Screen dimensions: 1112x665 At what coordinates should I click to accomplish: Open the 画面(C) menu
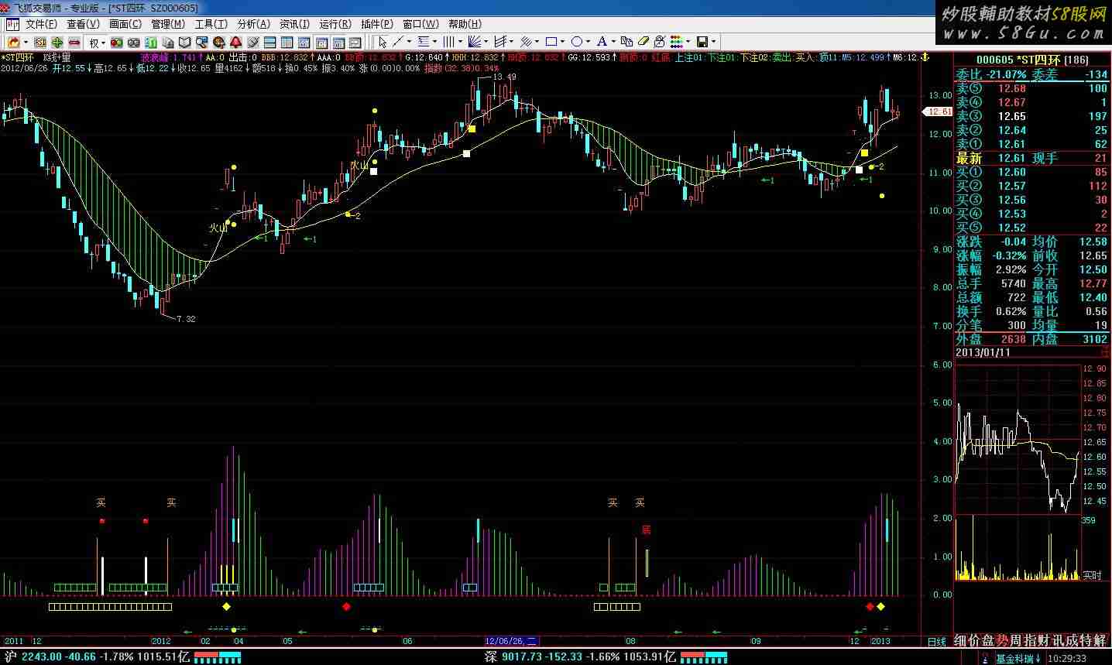pyautogui.click(x=125, y=25)
